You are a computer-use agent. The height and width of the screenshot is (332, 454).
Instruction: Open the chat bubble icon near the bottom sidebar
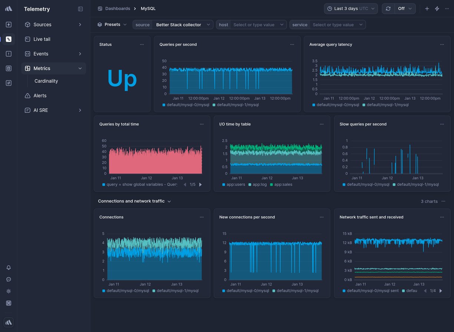[9, 279]
